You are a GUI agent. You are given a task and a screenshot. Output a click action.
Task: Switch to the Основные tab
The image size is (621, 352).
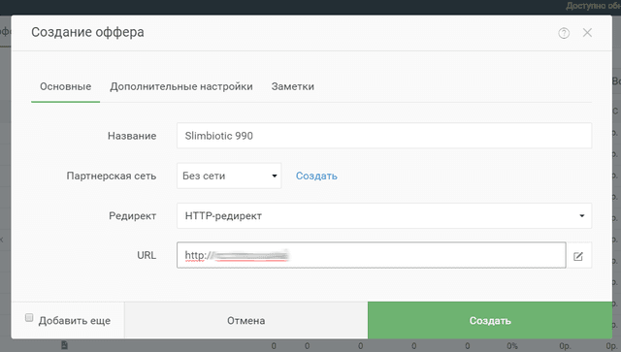65,86
